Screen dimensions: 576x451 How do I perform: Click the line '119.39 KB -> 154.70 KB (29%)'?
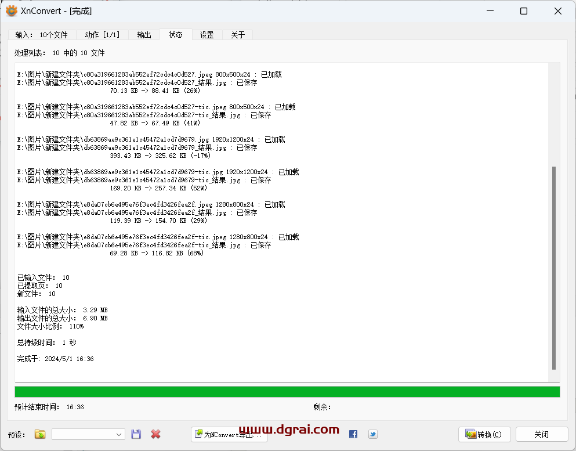158,221
